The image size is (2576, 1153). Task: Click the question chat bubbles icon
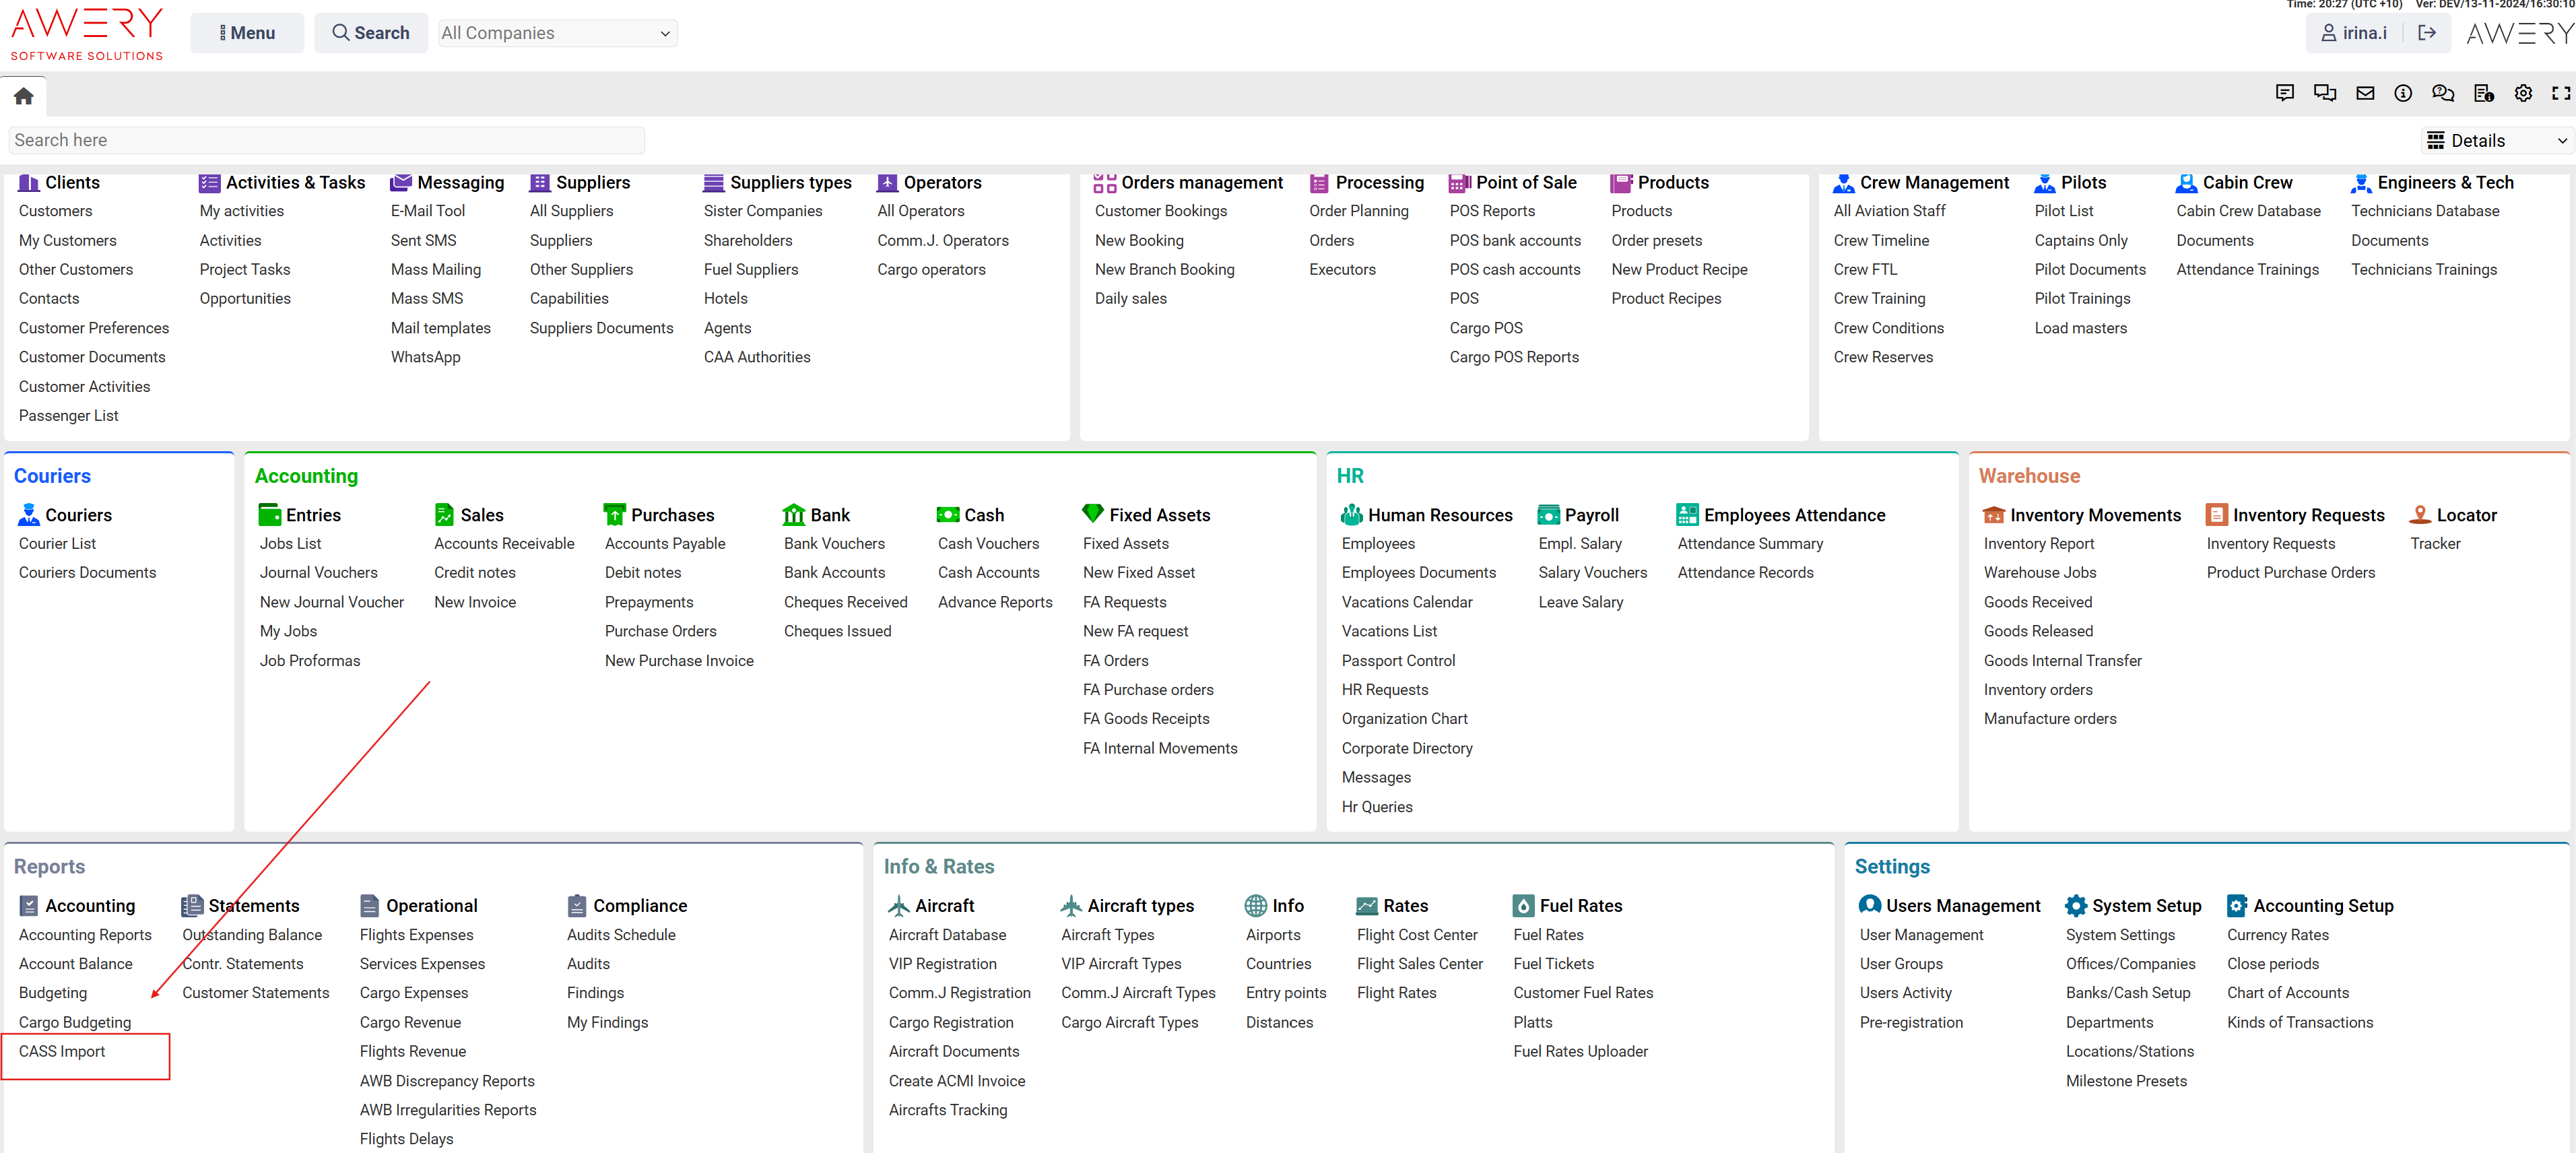pyautogui.click(x=2443, y=93)
